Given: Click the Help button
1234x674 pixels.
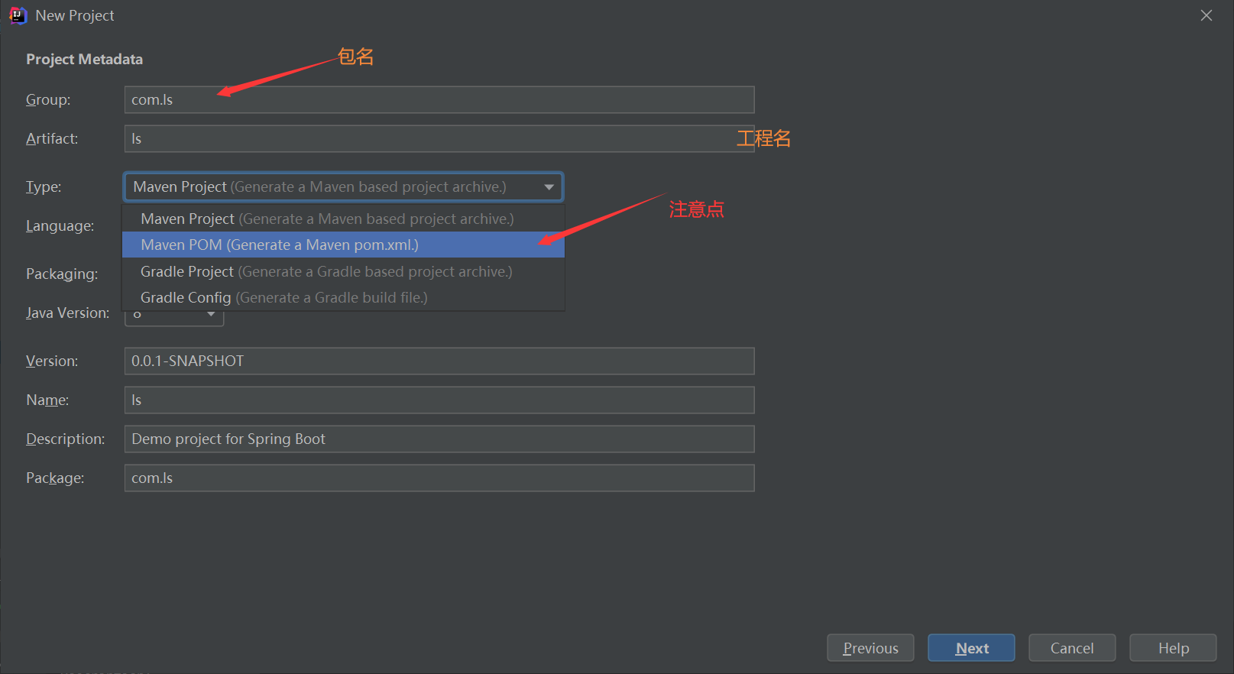Looking at the screenshot, I should pyautogui.click(x=1173, y=648).
